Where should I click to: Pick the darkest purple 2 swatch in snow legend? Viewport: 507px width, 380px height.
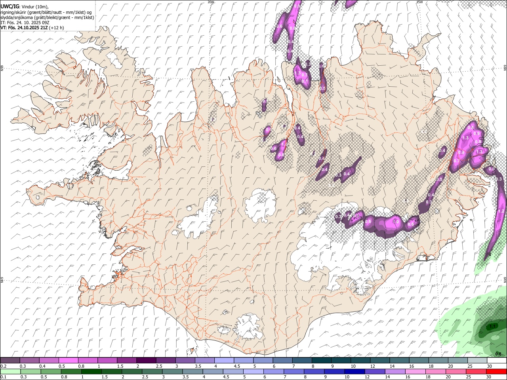[x=146, y=361]
